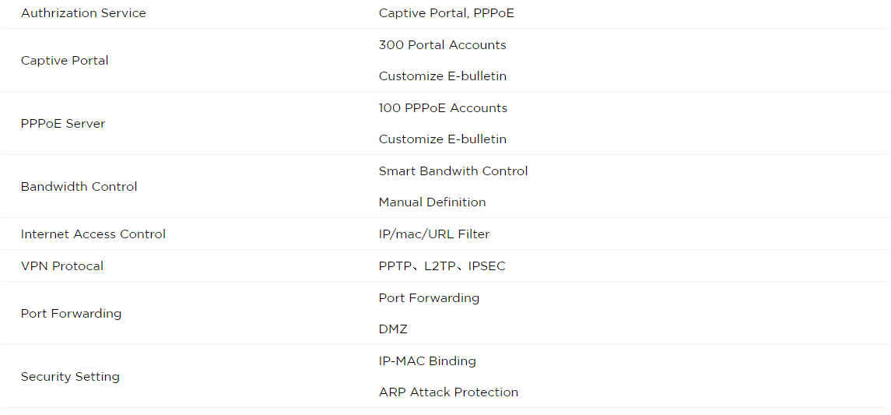
Task: Click the VPN Protocal row label
Action: [62, 266]
